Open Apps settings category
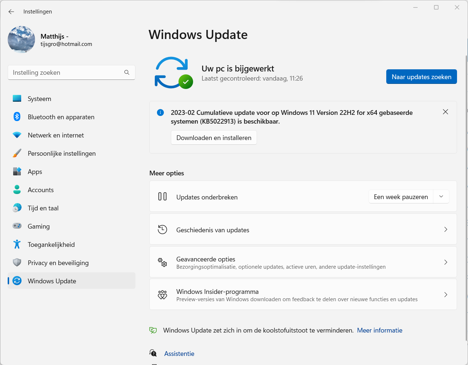The width and height of the screenshot is (468, 365). 35,172
